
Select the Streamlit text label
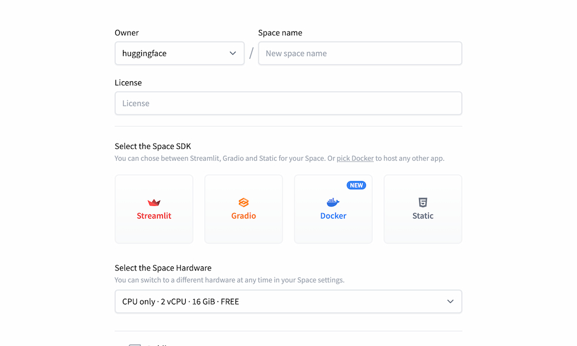(x=154, y=216)
